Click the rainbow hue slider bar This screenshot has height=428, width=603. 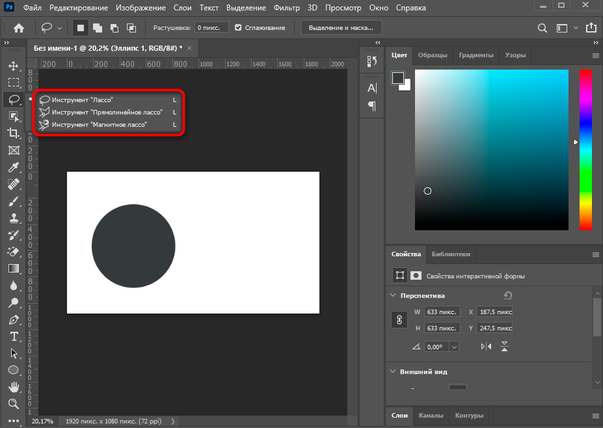(x=585, y=150)
